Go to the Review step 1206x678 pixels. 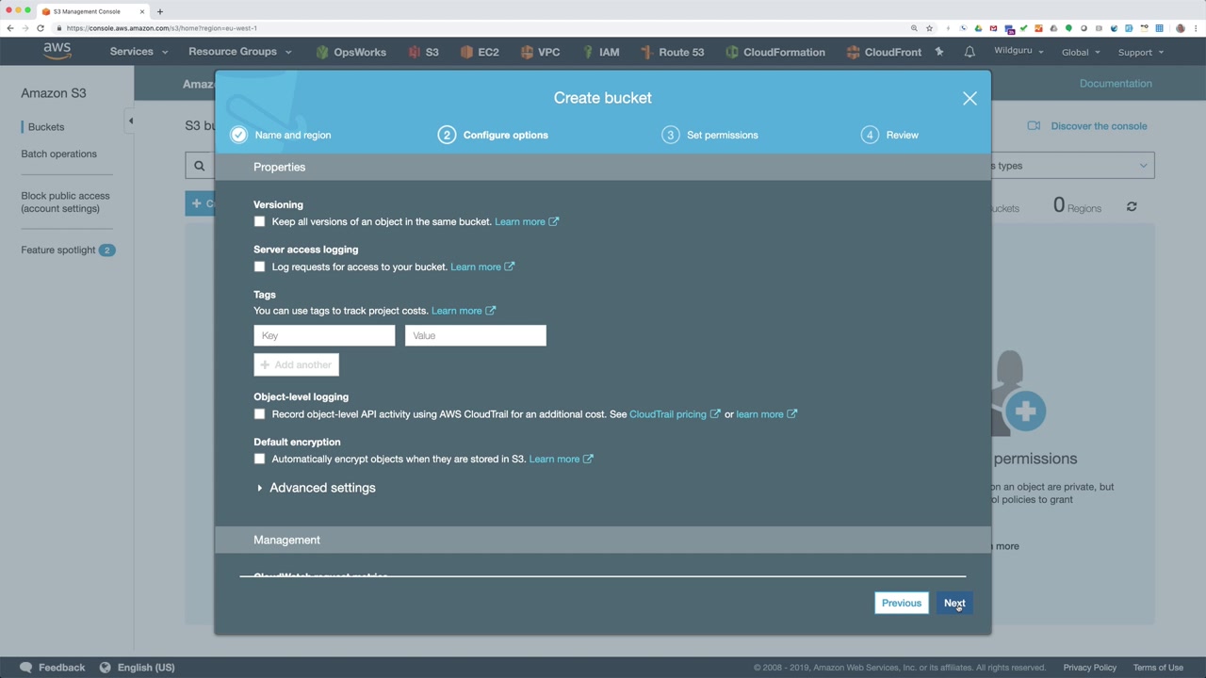coord(889,135)
